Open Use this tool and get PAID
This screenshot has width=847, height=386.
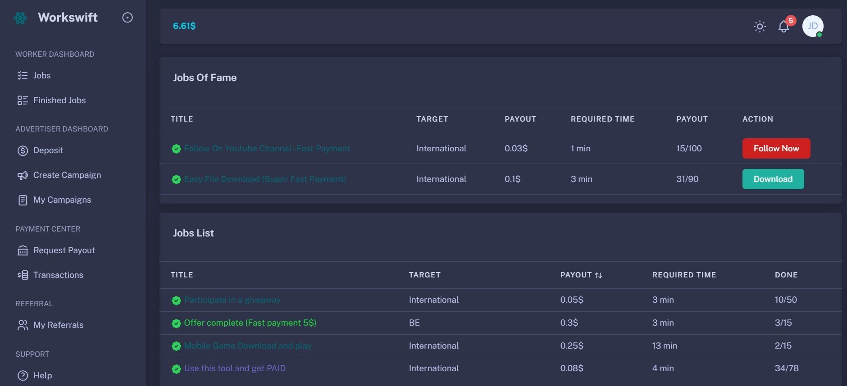point(235,368)
